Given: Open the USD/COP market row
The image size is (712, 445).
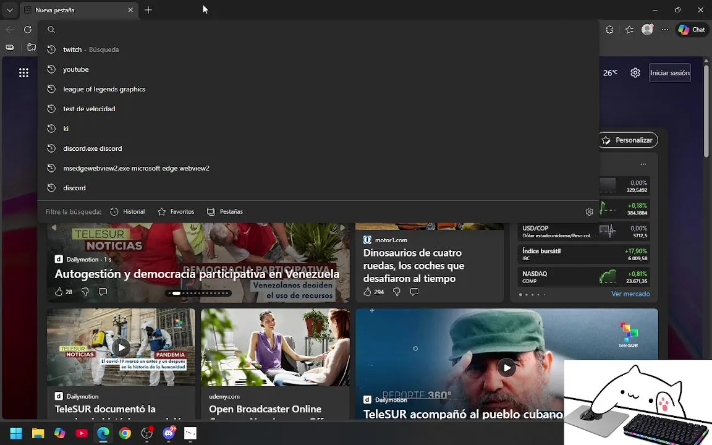Looking at the screenshot, I should 584,232.
